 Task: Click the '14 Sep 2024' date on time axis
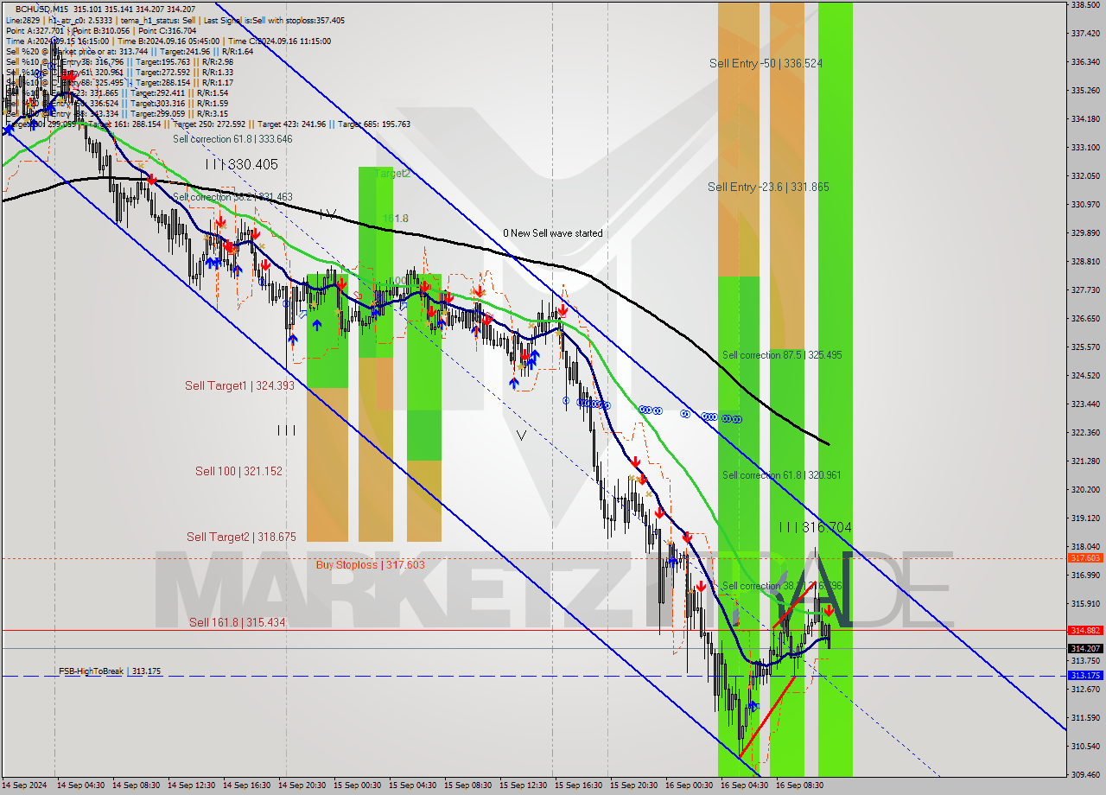point(25,785)
